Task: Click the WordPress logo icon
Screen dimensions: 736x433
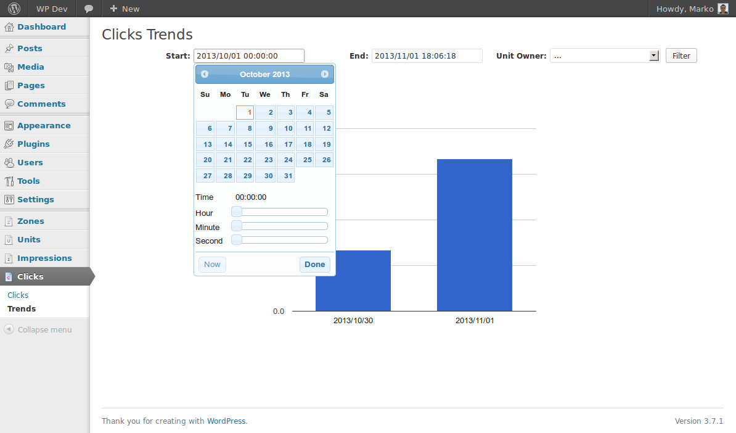Action: tap(14, 9)
